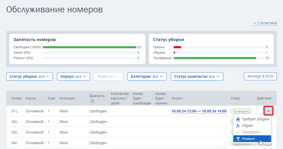Click the Занятость column header
This screenshot has height=149, width=283.
tap(97, 96)
